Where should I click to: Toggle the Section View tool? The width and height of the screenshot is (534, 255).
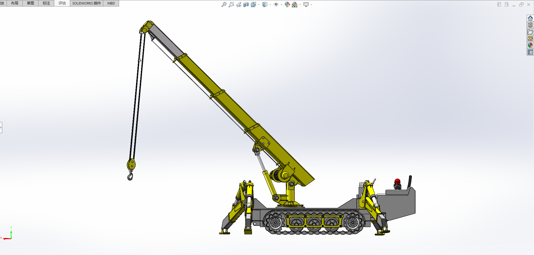tap(246, 5)
